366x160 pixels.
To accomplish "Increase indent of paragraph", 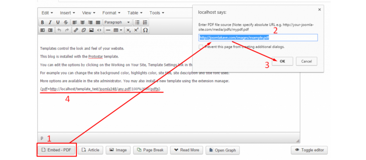I will click(x=50, y=30).
